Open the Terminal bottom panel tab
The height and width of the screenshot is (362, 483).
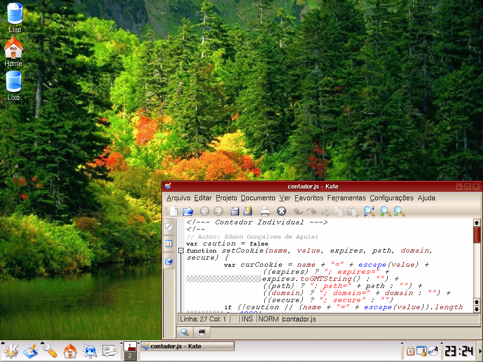202,332
